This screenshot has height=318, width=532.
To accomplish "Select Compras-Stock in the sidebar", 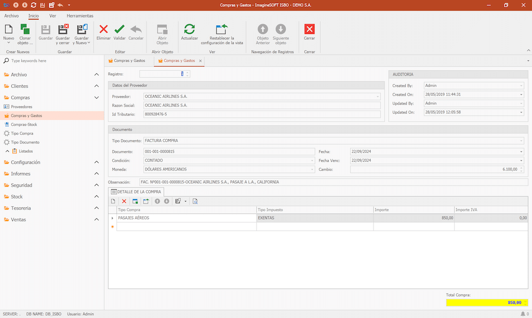I will [x=24, y=125].
